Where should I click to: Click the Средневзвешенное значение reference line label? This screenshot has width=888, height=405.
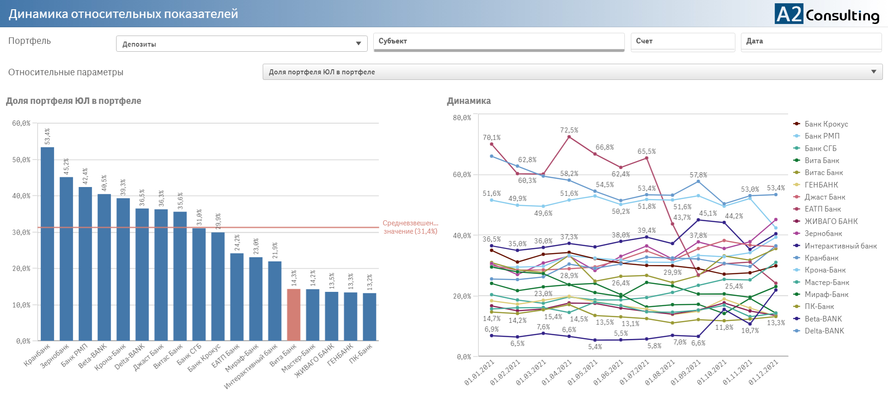point(410,227)
